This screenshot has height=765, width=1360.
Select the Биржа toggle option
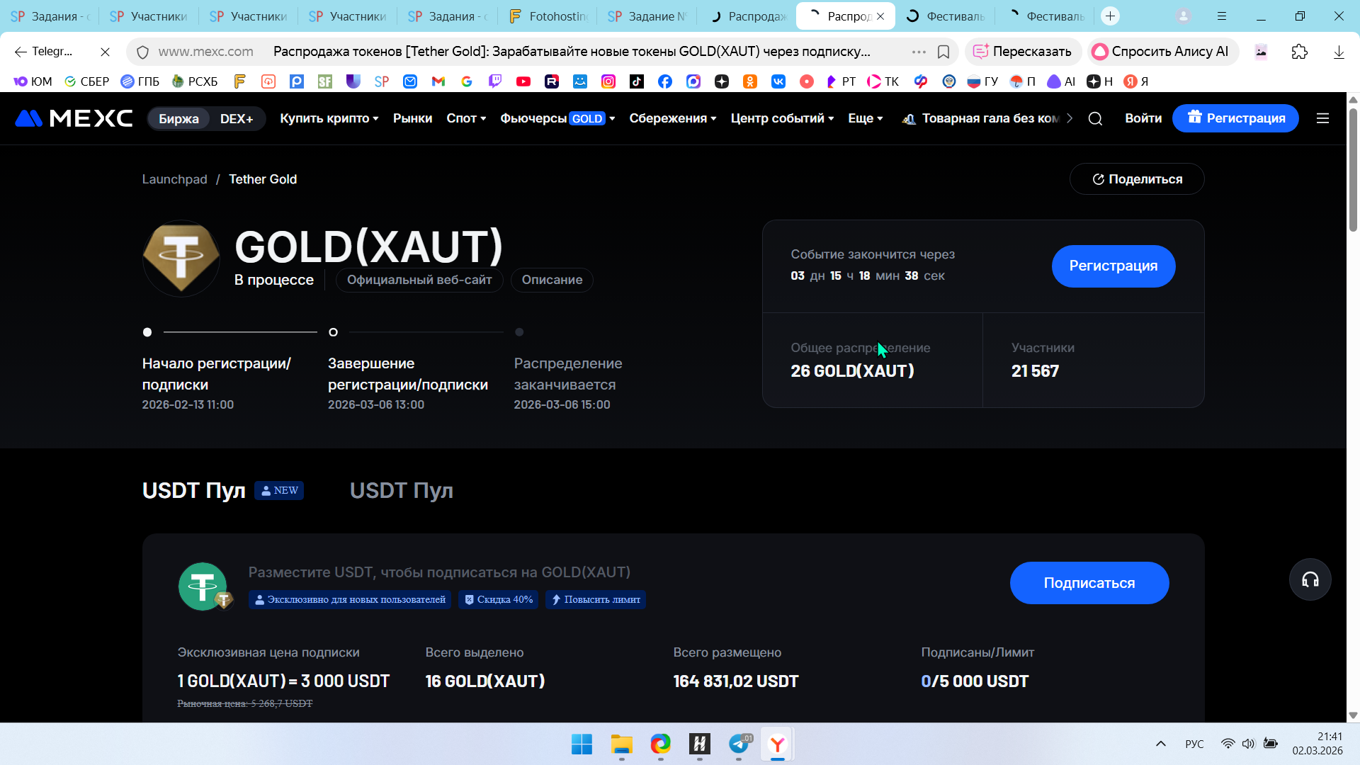[x=178, y=118]
